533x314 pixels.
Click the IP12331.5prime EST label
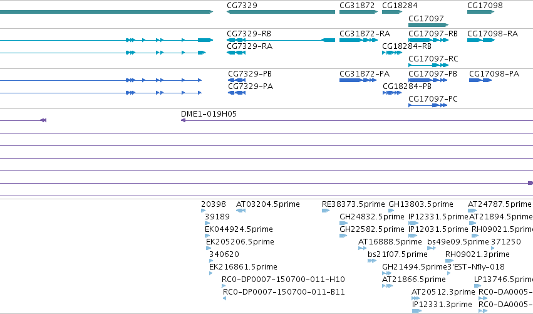coord(438,217)
